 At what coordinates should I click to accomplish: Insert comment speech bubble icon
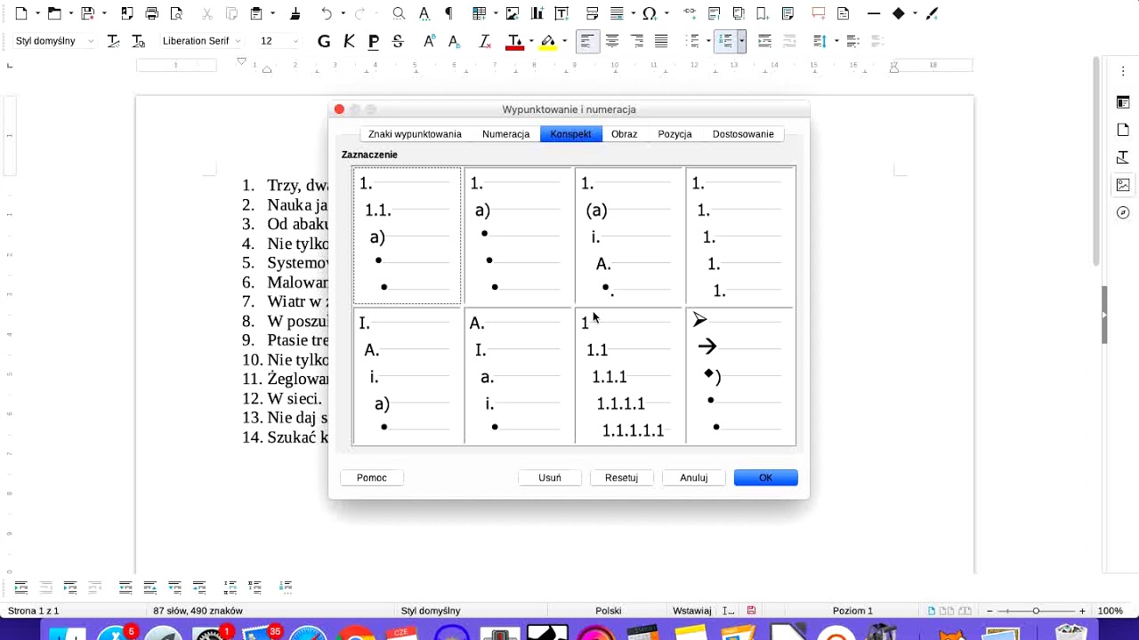(x=819, y=13)
